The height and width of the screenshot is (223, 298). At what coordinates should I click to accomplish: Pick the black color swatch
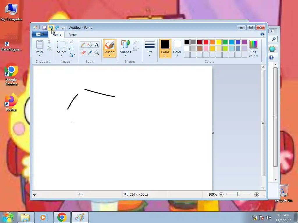tap(187, 42)
